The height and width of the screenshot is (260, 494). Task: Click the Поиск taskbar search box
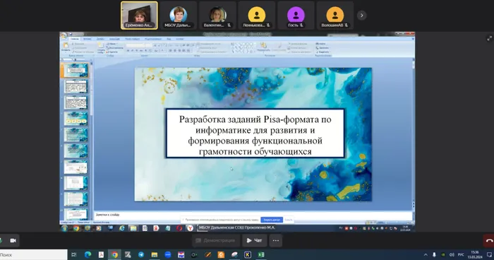(33, 254)
